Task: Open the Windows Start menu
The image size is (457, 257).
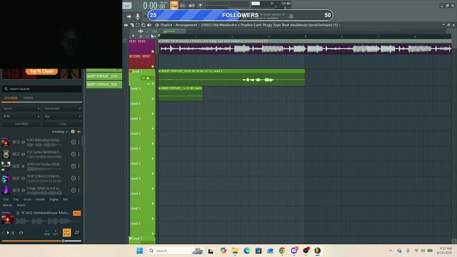Action: click(x=140, y=251)
